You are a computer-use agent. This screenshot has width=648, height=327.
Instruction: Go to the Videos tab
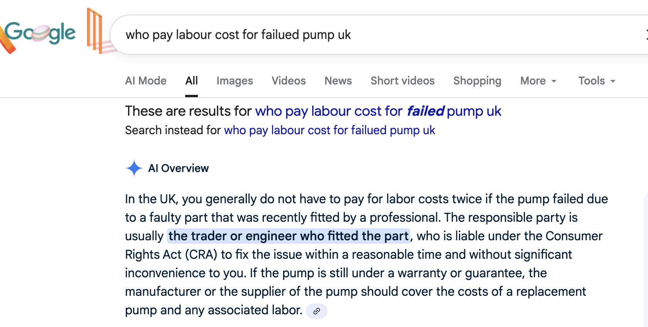coord(289,81)
